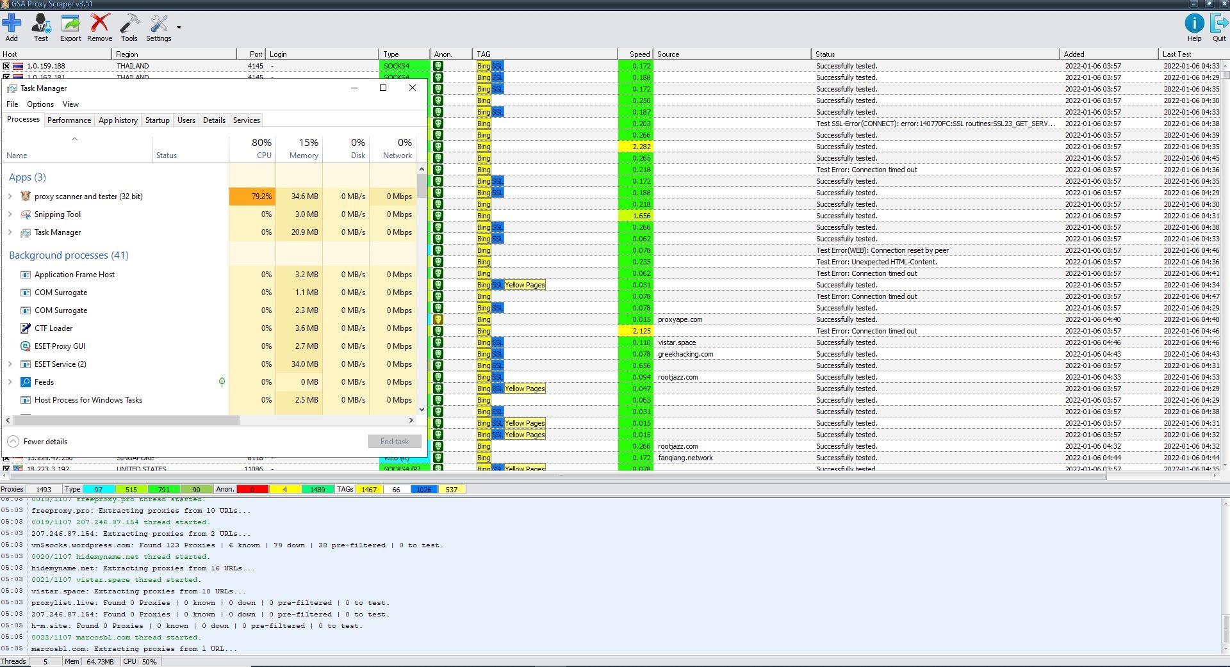The image size is (1230, 667).
Task: Click the proxy scanner and tester icon
Action: [x=26, y=197]
